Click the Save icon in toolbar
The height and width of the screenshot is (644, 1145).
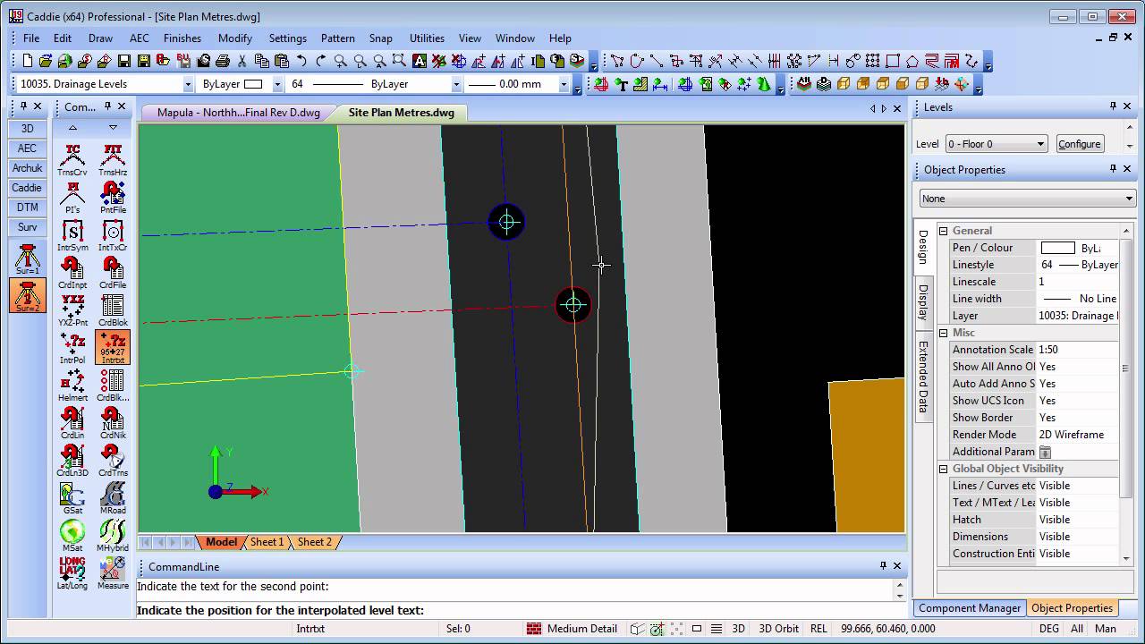pyautogui.click(x=124, y=61)
